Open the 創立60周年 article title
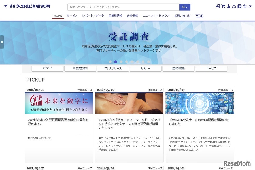Viewport: 255px width, 170px height. click(x=58, y=122)
